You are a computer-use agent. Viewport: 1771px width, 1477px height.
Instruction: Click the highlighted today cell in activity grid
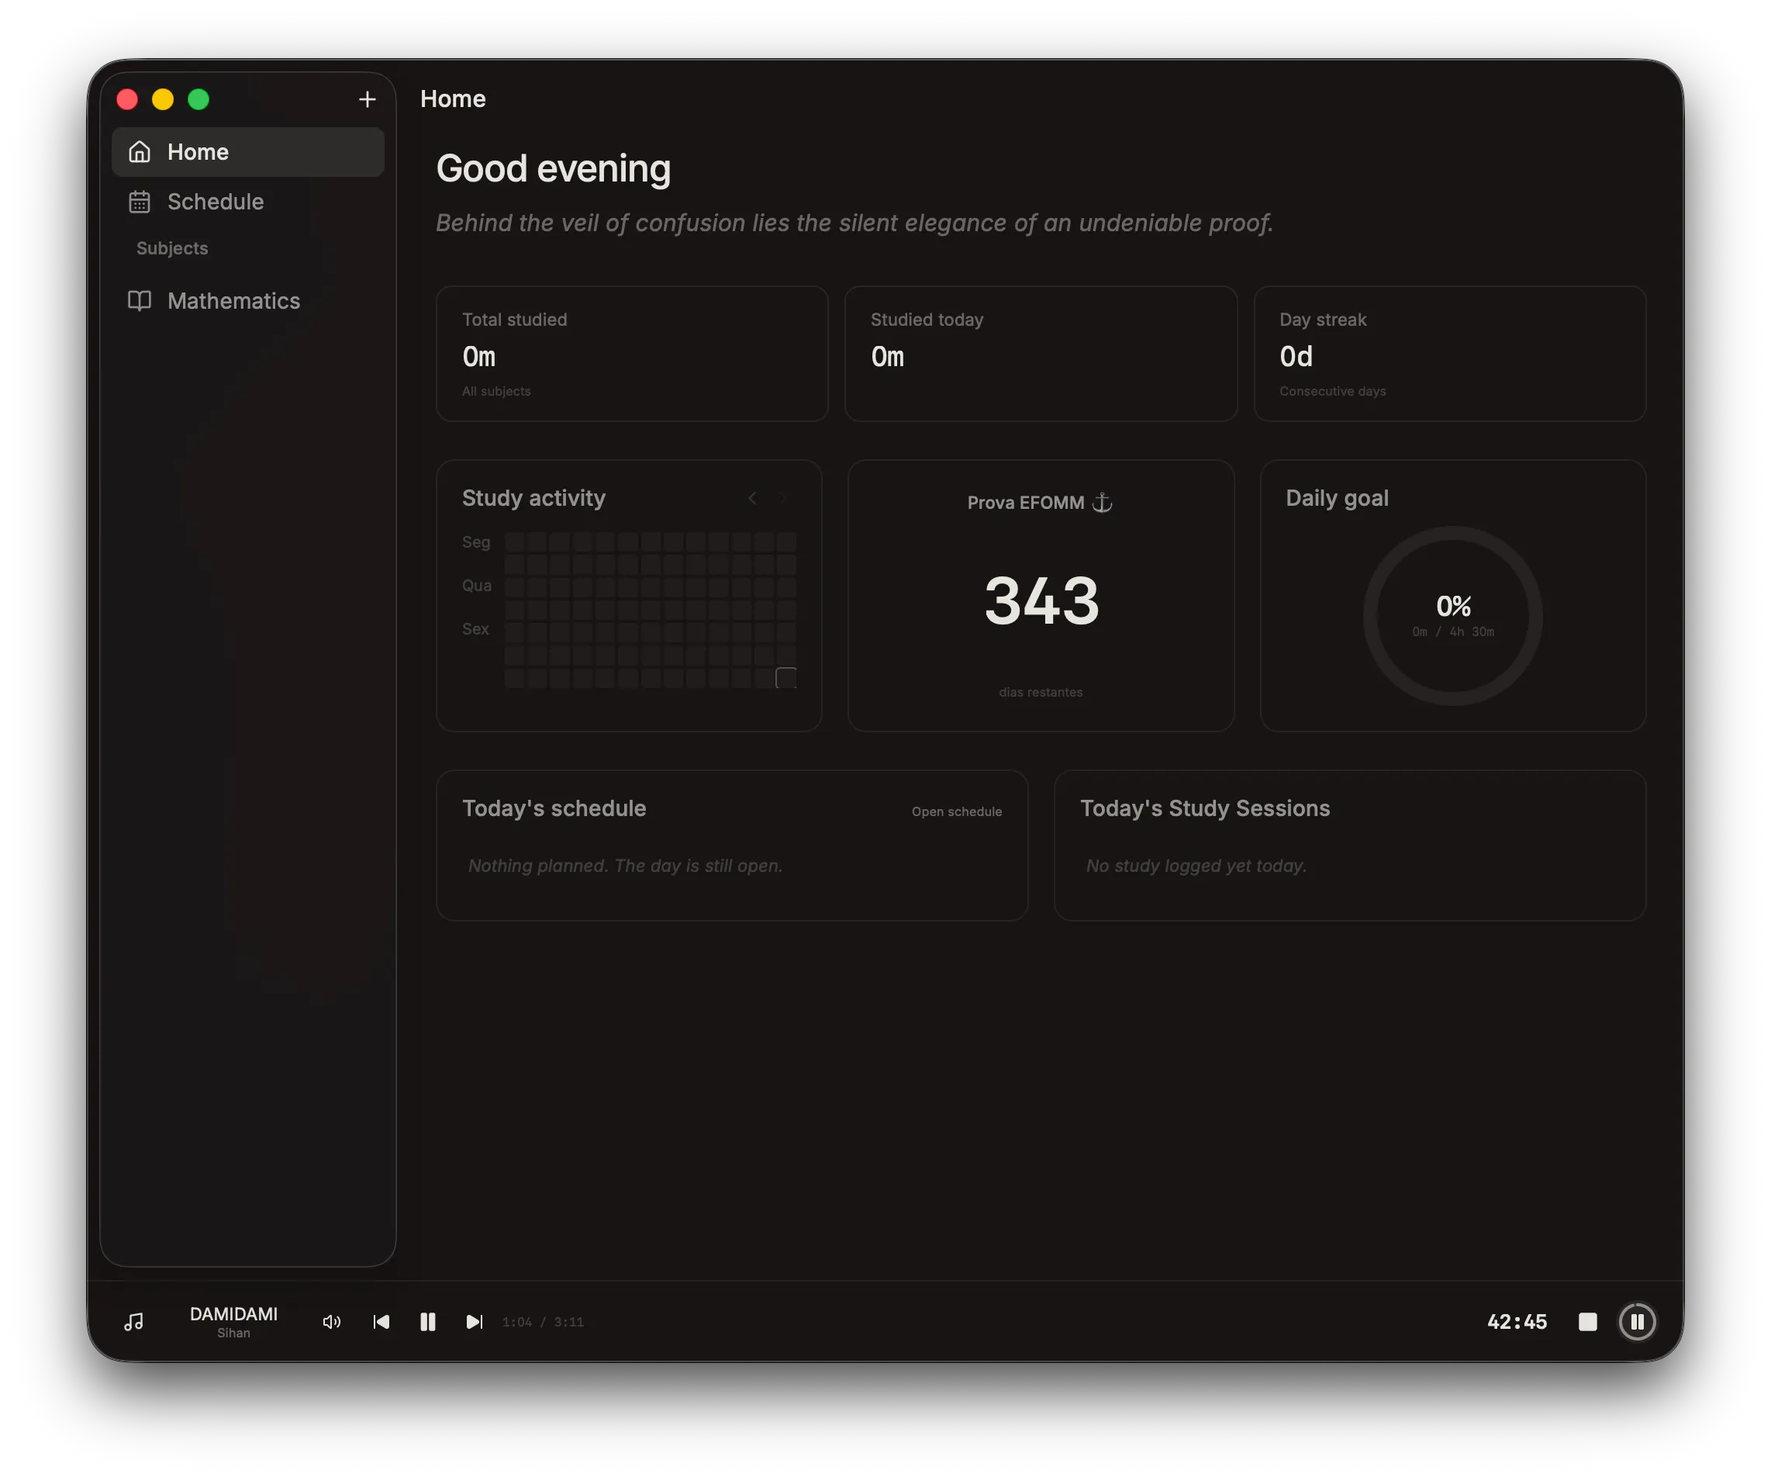[x=786, y=677]
